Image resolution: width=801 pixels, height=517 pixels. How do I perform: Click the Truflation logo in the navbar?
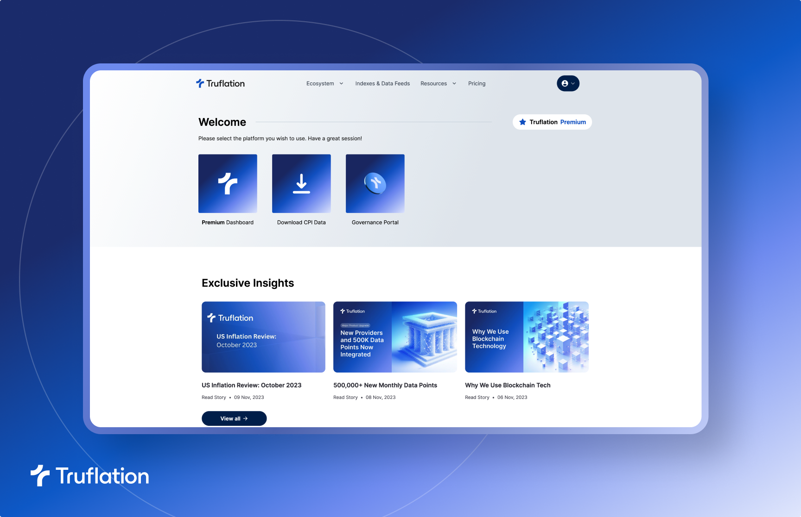(x=220, y=83)
